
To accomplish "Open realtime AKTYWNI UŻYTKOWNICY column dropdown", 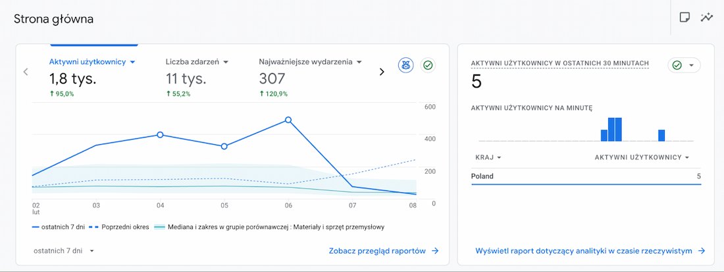I will click(687, 157).
